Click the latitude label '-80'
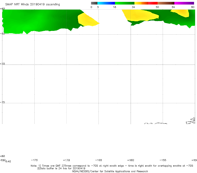 pyautogui.click(x=2, y=156)
